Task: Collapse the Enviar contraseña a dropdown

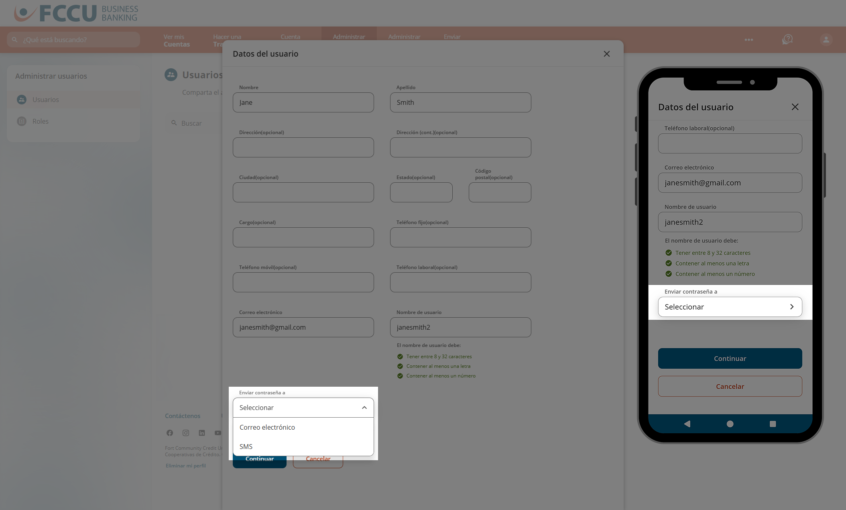Action: click(x=364, y=408)
